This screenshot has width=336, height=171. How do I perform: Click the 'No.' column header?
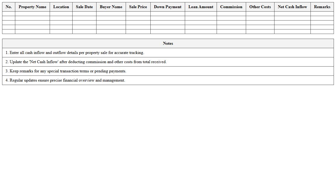click(x=9, y=7)
